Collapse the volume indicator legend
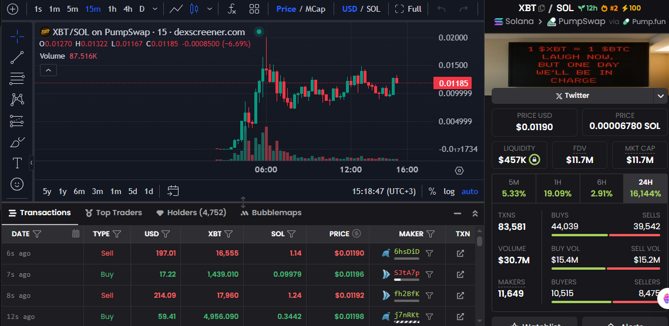This screenshot has height=326, width=669. pos(48,70)
